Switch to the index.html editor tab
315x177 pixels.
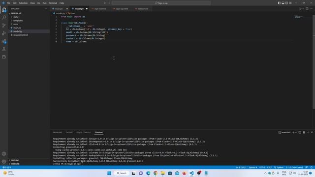click(x=142, y=9)
